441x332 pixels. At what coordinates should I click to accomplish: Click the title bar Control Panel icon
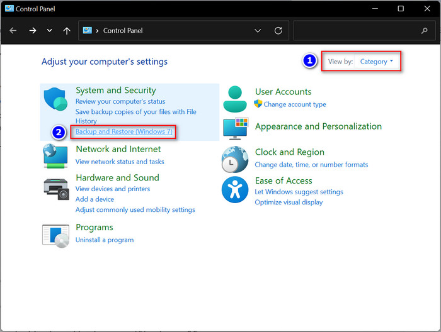pyautogui.click(x=9, y=9)
